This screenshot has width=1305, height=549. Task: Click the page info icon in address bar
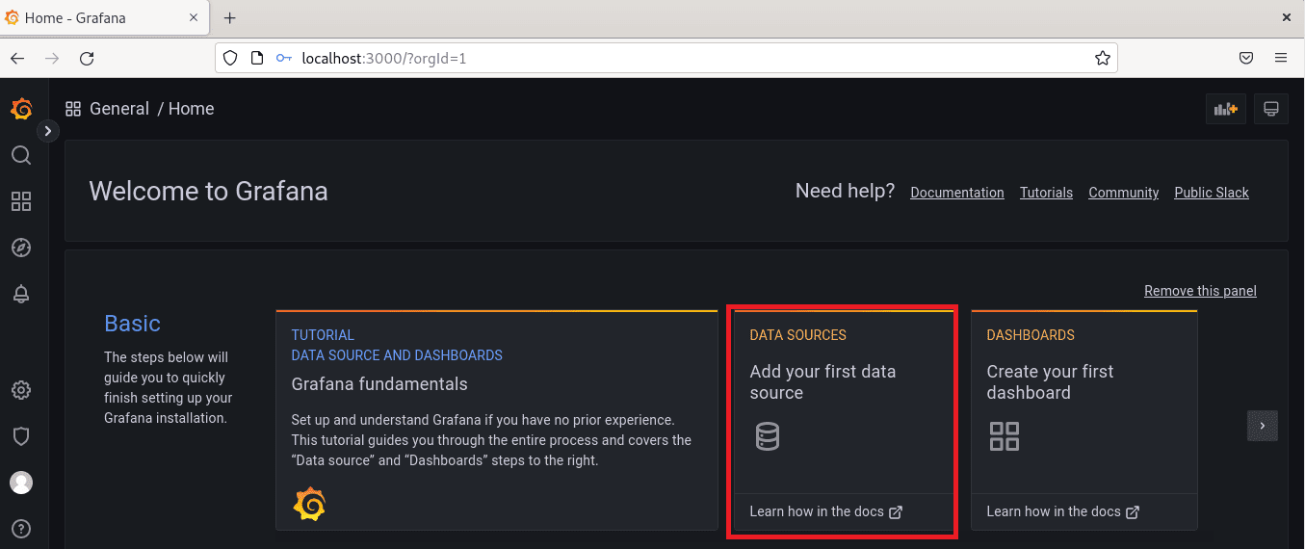click(x=256, y=58)
